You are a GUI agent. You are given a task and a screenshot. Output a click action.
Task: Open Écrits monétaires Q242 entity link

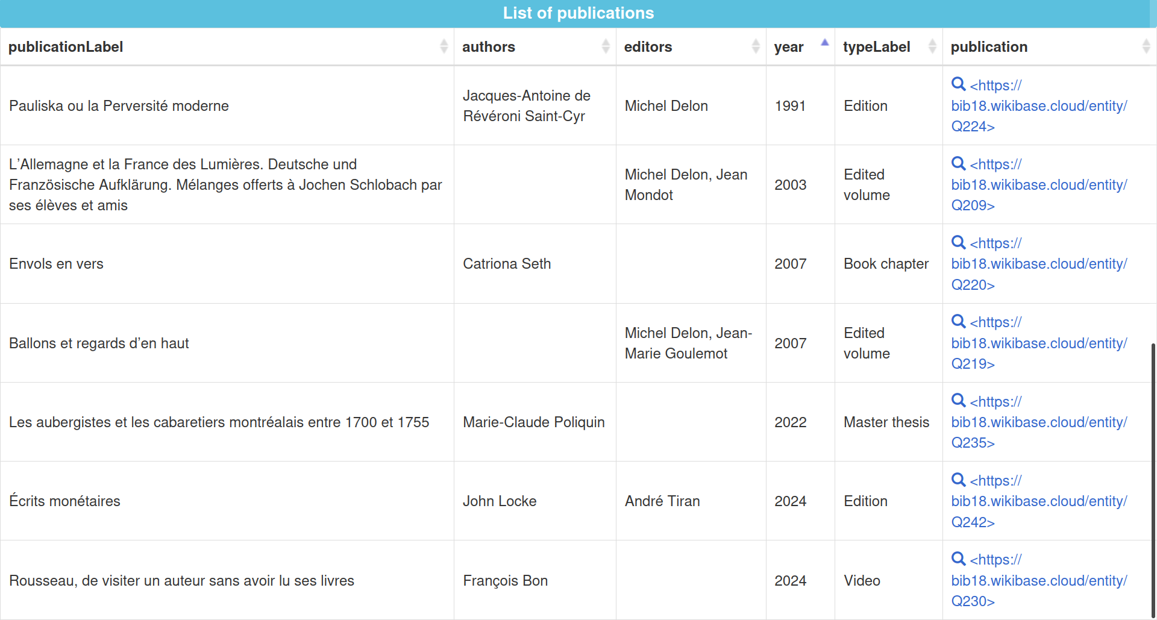click(x=1039, y=501)
